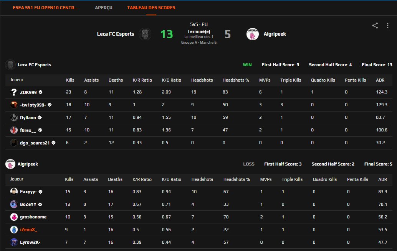The width and height of the screenshot is (397, 251).
Task: Click Lyrow2K- player avatar
Action: pyautogui.click(x=14, y=242)
